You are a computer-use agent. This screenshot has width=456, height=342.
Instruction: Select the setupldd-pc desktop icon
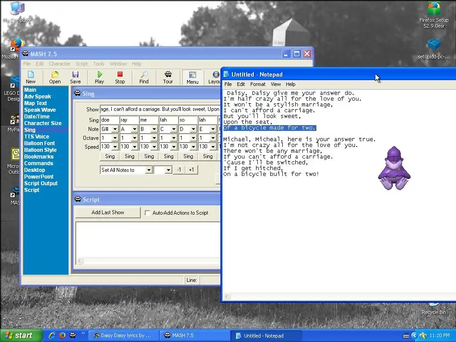[x=434, y=49]
